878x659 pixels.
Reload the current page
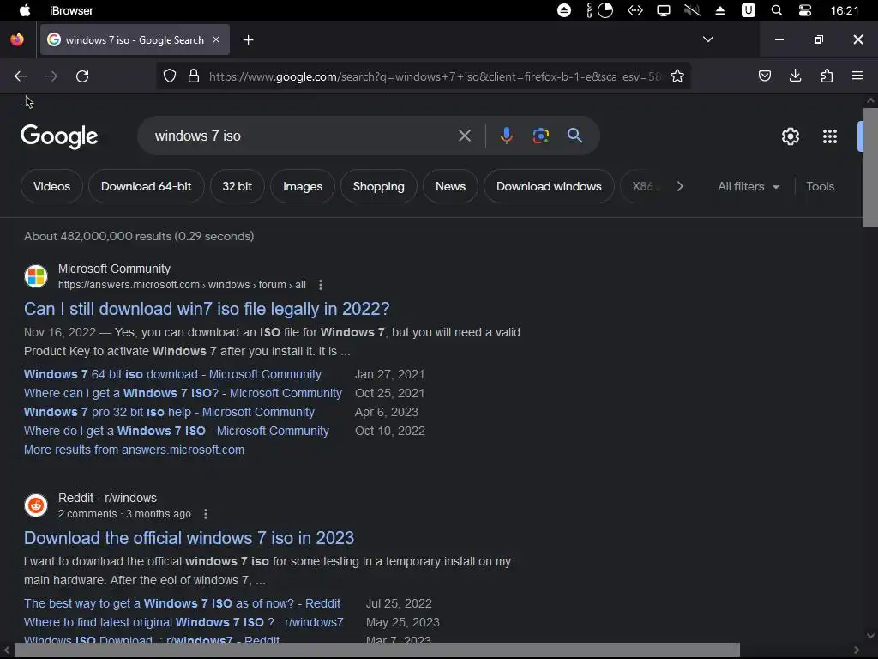pos(82,76)
